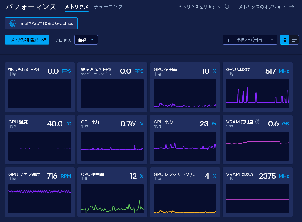Select the Intel Arc B580 Graphics device button

point(41,23)
